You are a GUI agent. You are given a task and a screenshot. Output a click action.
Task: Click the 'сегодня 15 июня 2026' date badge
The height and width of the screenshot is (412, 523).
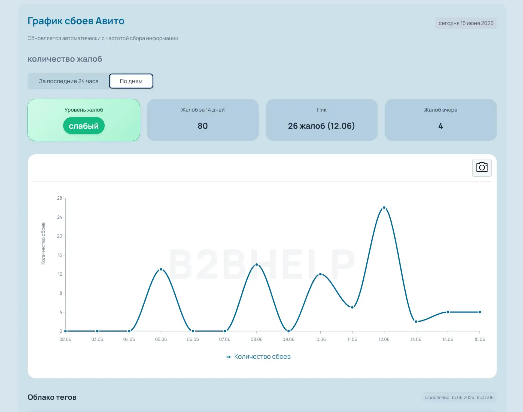click(x=466, y=23)
